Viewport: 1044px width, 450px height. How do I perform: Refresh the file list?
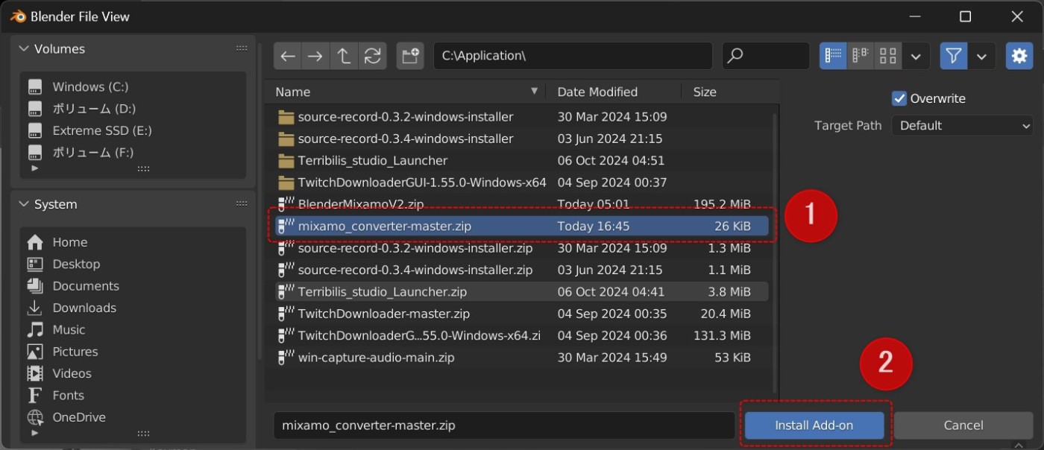pos(372,56)
